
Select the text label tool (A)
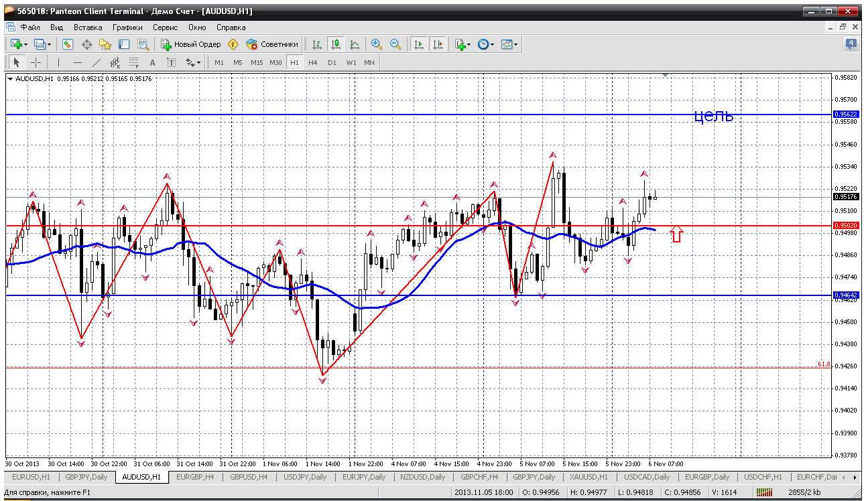tap(152, 62)
